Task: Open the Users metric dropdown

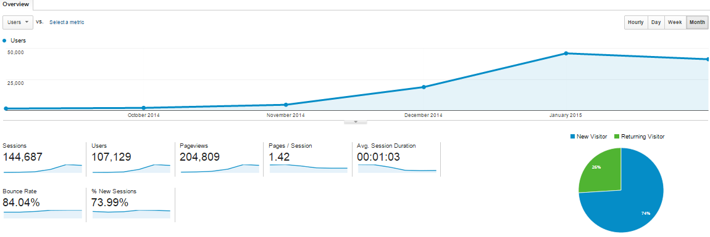Action: 18,22
